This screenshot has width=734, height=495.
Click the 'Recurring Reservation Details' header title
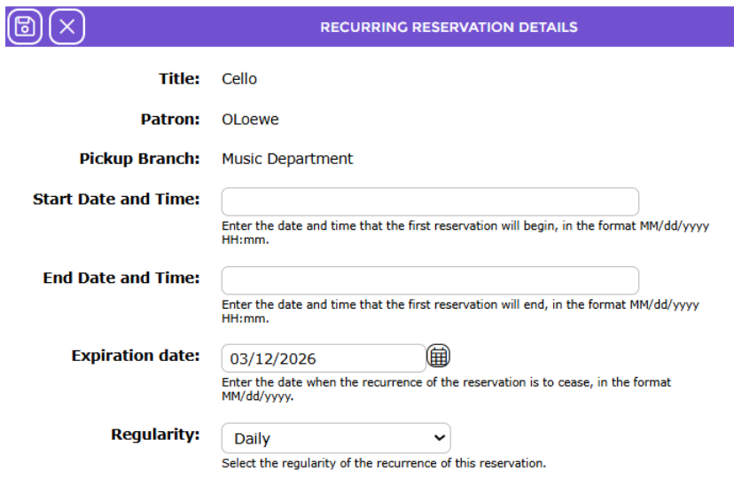tap(449, 27)
